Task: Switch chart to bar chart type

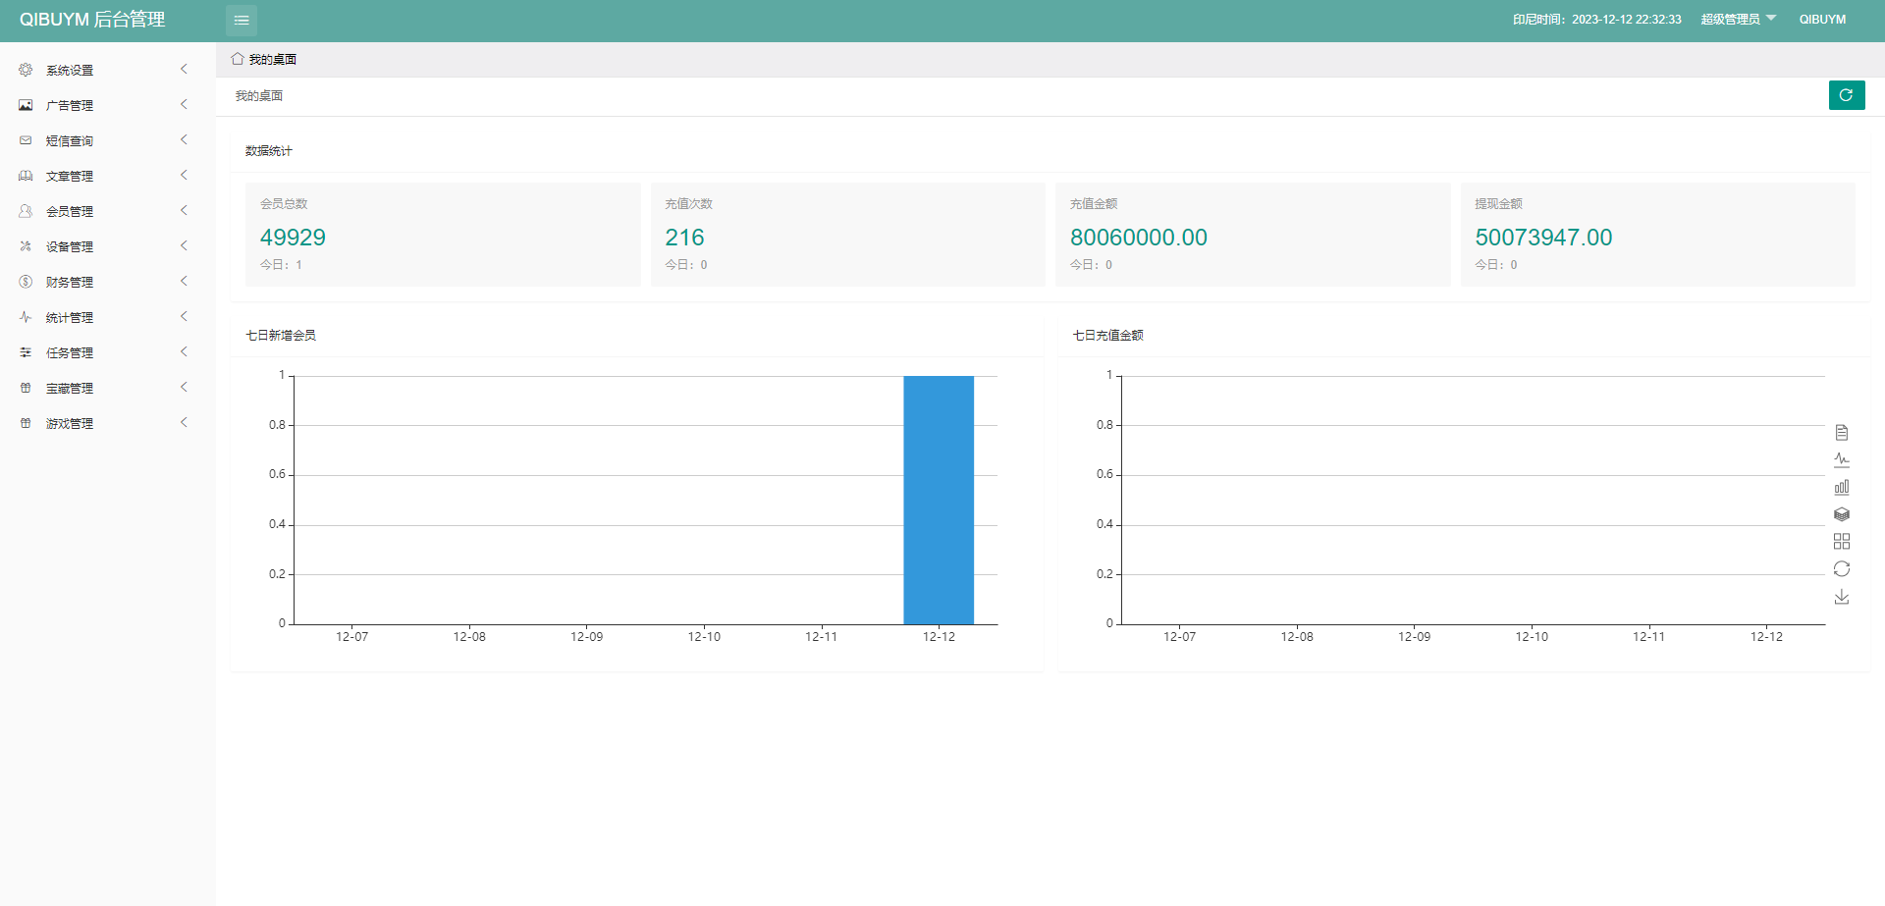Action: 1842,487
